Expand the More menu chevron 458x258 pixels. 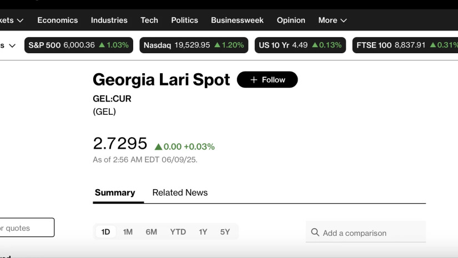point(344,21)
